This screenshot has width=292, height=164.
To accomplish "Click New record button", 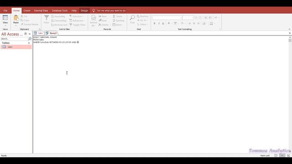I will (x=103, y=16).
